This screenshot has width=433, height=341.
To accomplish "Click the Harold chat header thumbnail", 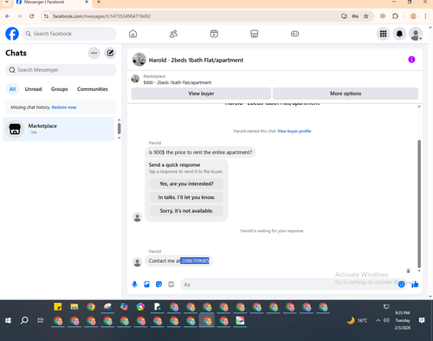I will [139, 60].
